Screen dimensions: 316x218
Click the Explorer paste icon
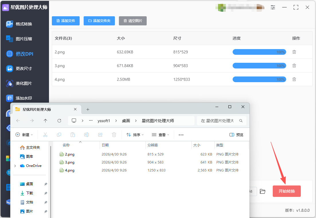73,135
